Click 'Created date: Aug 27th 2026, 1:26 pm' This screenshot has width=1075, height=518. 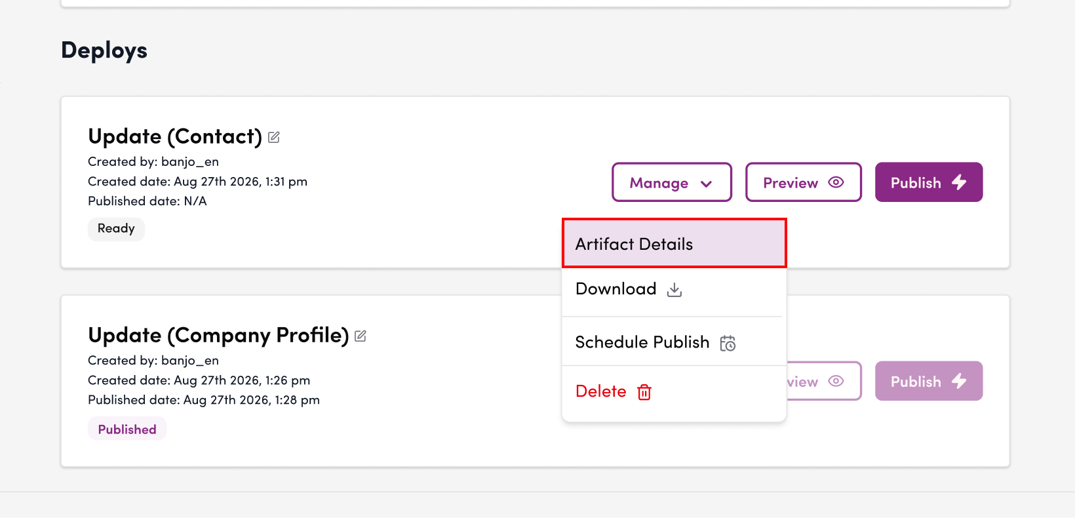click(x=199, y=380)
